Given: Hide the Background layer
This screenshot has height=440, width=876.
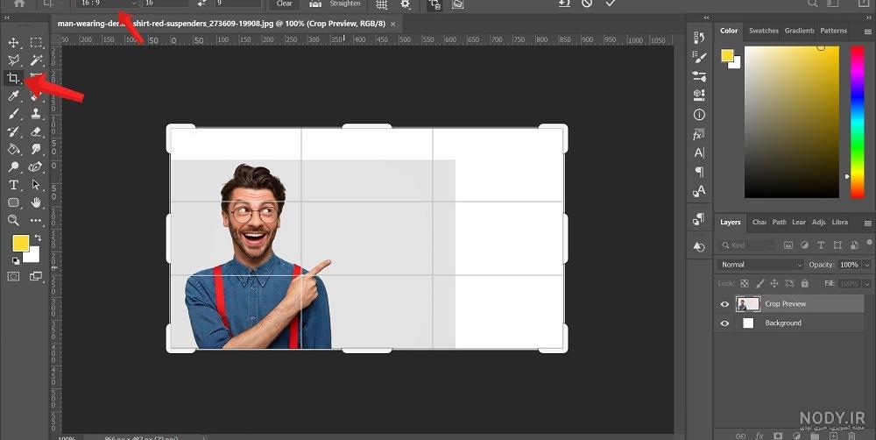Looking at the screenshot, I should pos(724,323).
